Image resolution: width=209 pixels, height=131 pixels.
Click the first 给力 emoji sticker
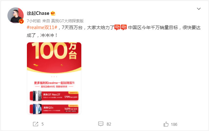tap(117, 27)
